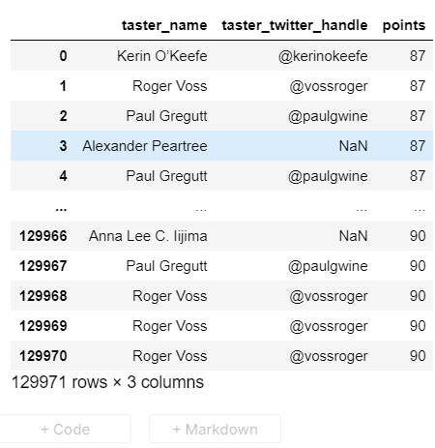
Task: Click the points value in row 129967
Action: click(418, 266)
